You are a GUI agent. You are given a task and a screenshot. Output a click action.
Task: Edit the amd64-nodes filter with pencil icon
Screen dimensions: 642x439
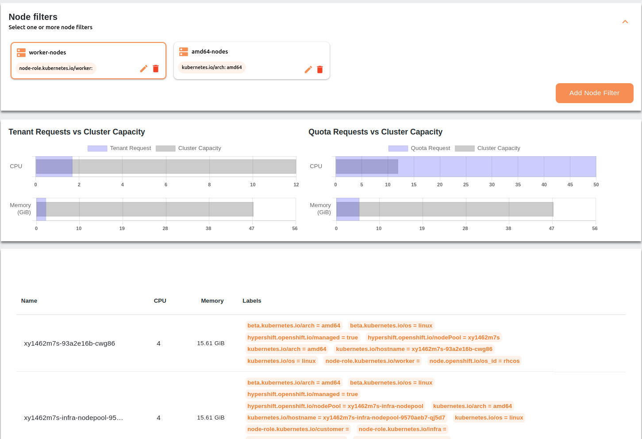coord(308,69)
